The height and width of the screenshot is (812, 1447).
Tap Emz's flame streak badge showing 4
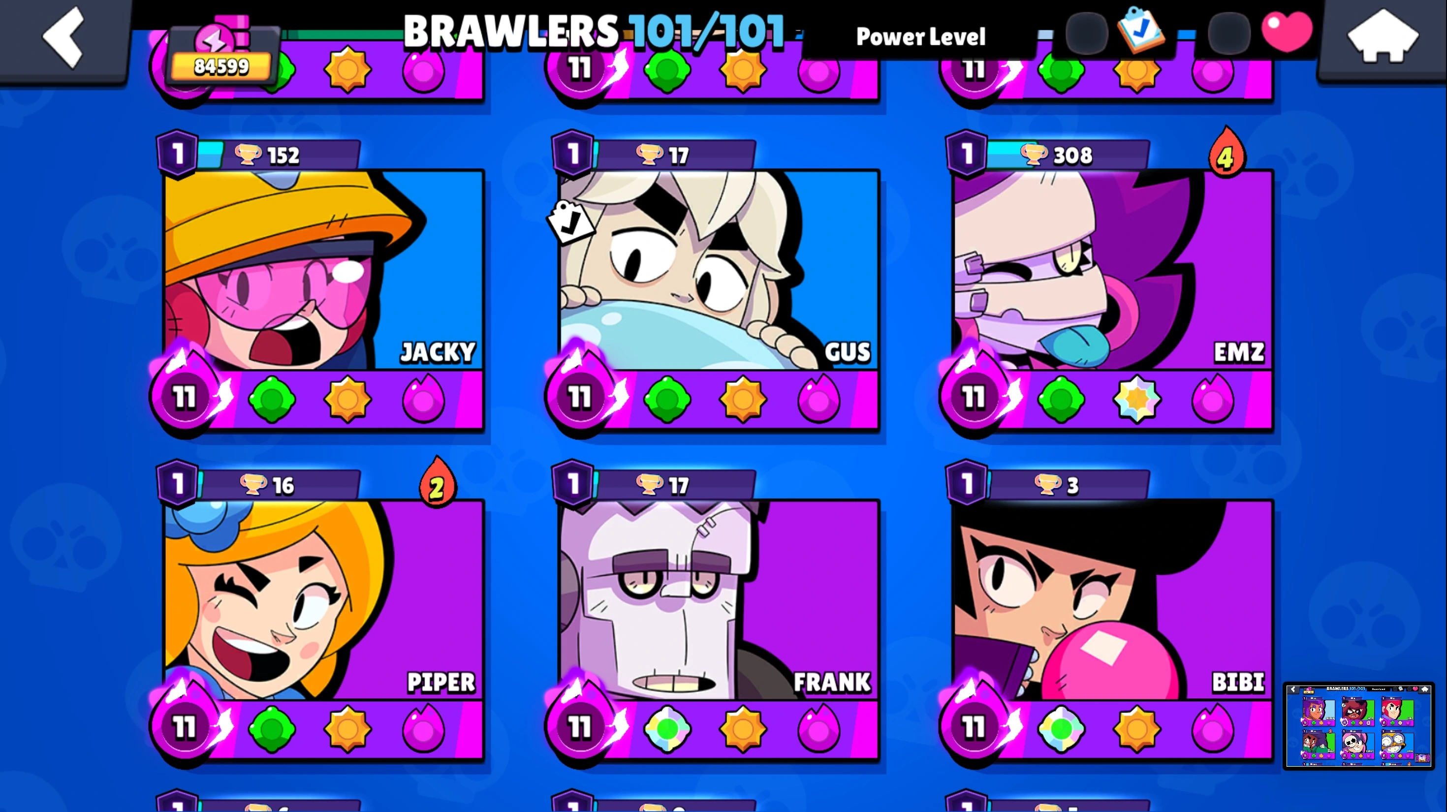coord(1226,152)
